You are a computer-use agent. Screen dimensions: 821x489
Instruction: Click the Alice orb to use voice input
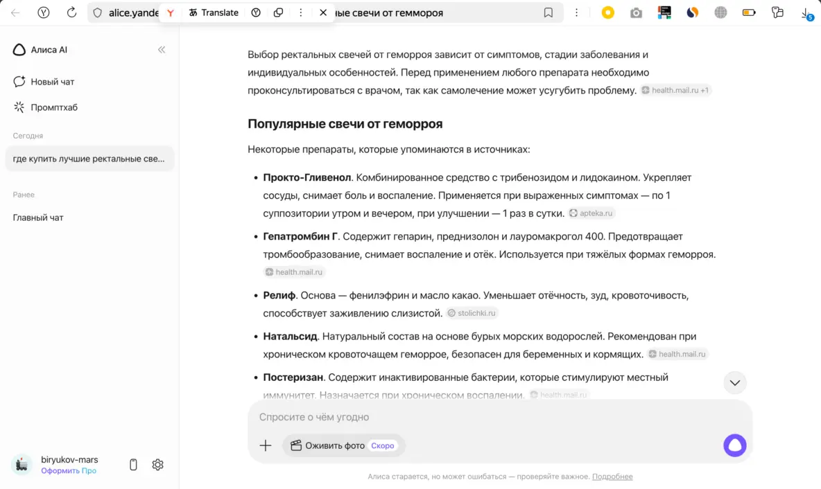tap(734, 445)
